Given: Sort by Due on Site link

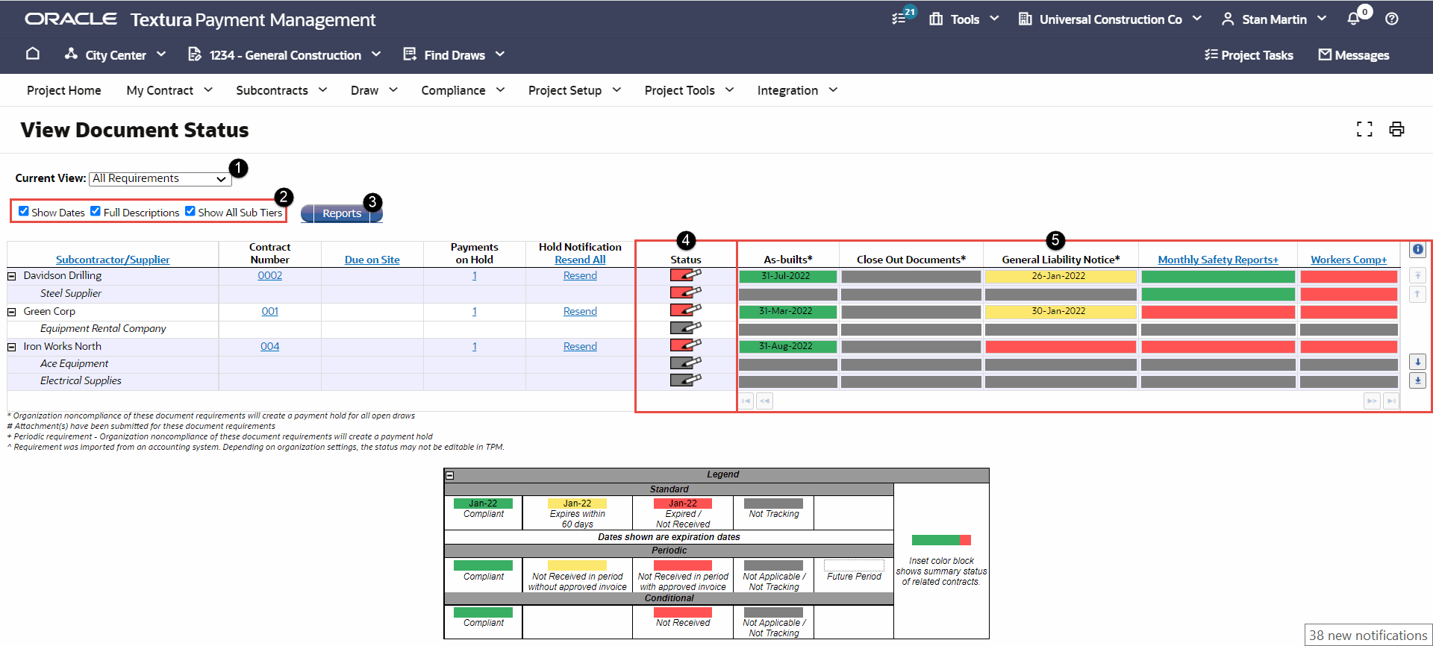Looking at the screenshot, I should pos(372,260).
